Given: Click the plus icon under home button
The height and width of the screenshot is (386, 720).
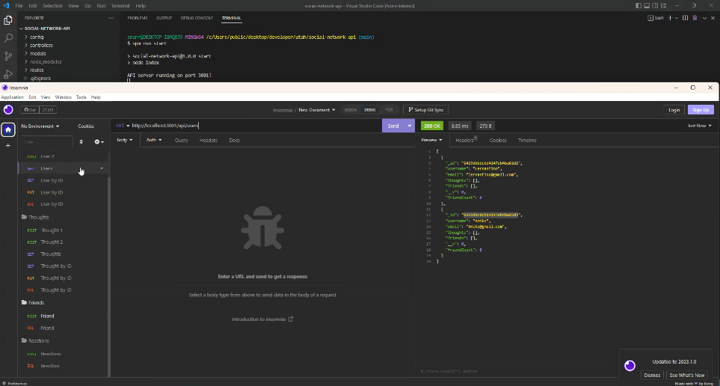Looking at the screenshot, I should tap(8, 145).
